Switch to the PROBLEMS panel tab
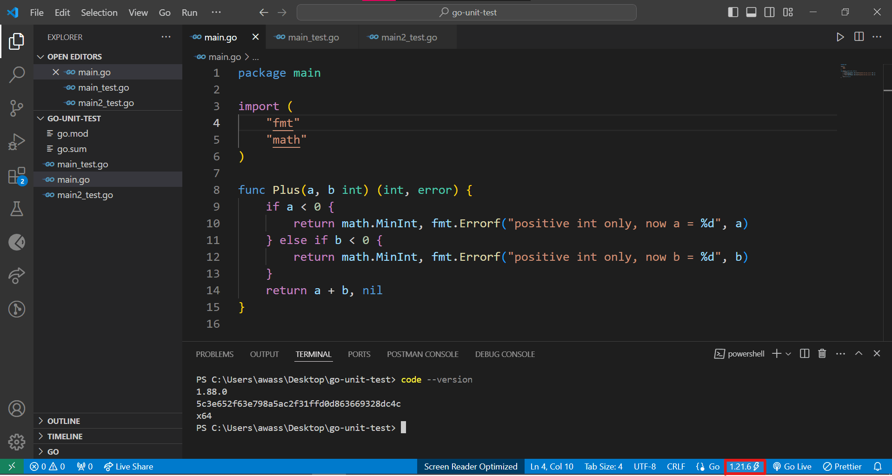Image resolution: width=892 pixels, height=476 pixels. pyautogui.click(x=214, y=354)
